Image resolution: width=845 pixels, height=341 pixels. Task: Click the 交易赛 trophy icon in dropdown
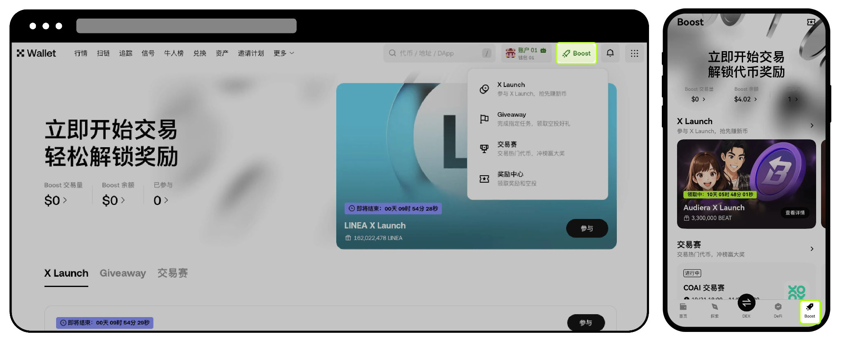(484, 148)
